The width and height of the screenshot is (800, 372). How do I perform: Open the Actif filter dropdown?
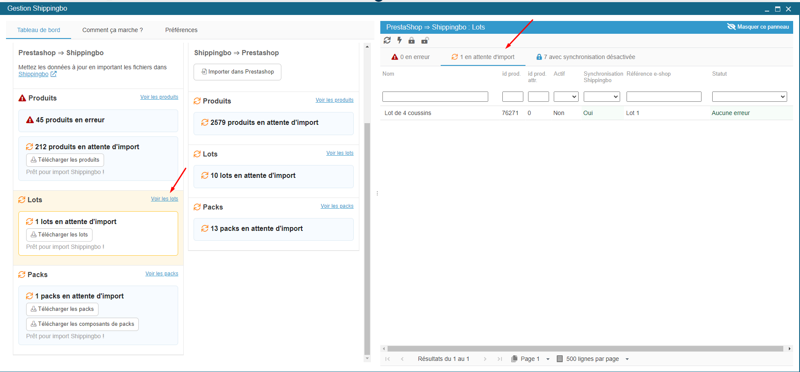[566, 97]
